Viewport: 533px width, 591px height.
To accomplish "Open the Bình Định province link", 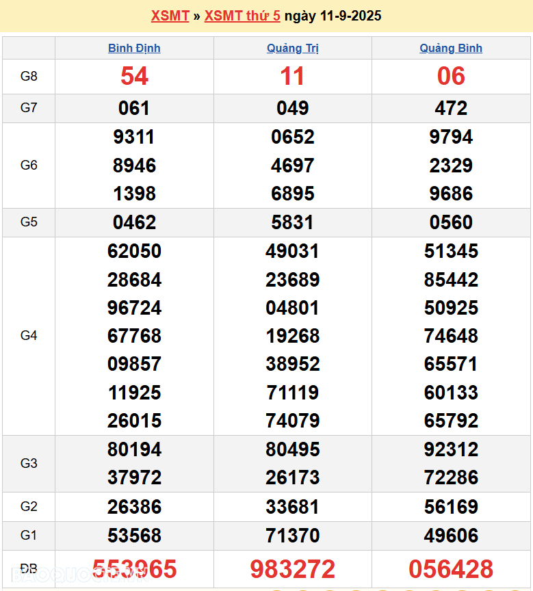I will (x=134, y=48).
